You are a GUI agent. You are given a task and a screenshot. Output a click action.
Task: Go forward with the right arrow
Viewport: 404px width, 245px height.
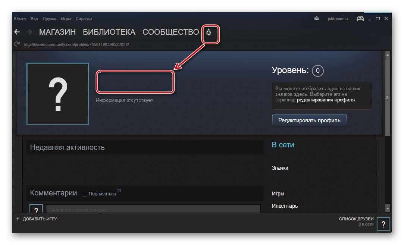[29, 32]
